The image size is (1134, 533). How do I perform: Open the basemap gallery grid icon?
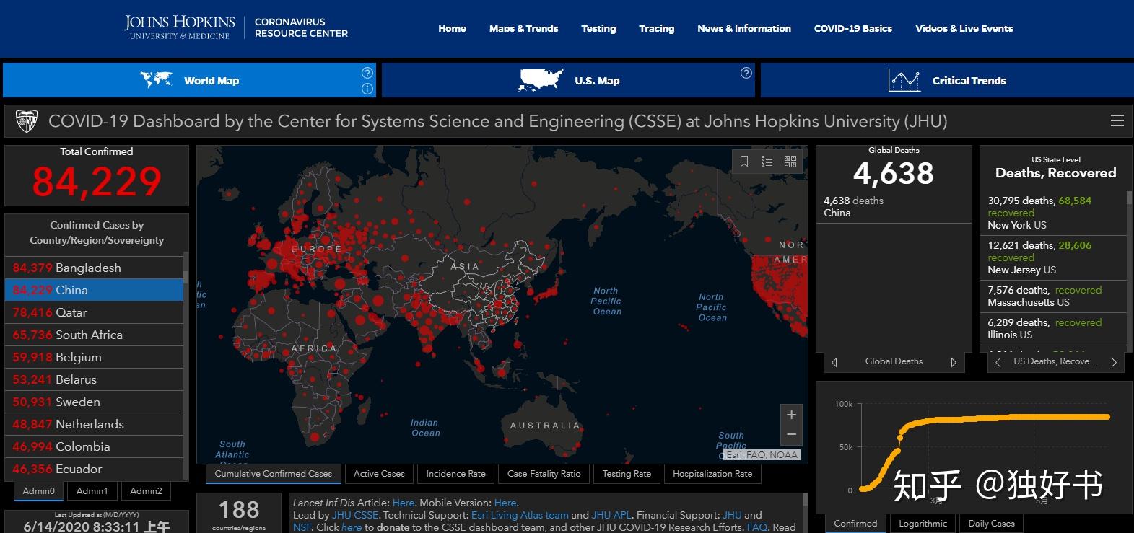[x=790, y=162]
